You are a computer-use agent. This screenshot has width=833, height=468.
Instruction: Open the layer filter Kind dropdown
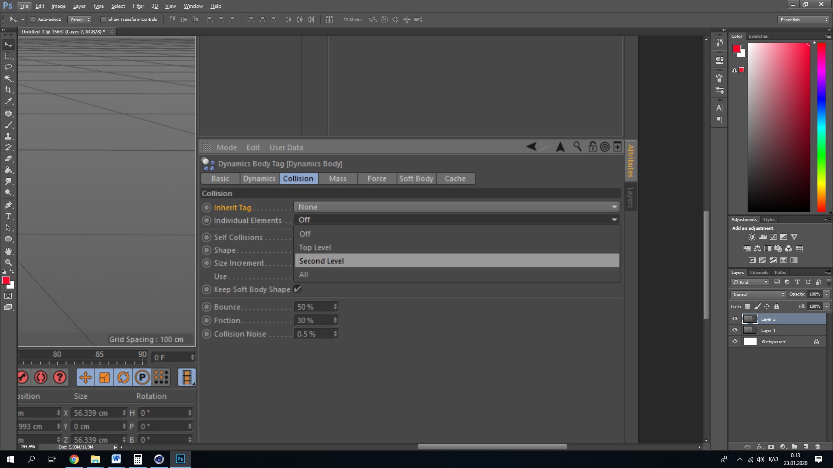click(750, 282)
